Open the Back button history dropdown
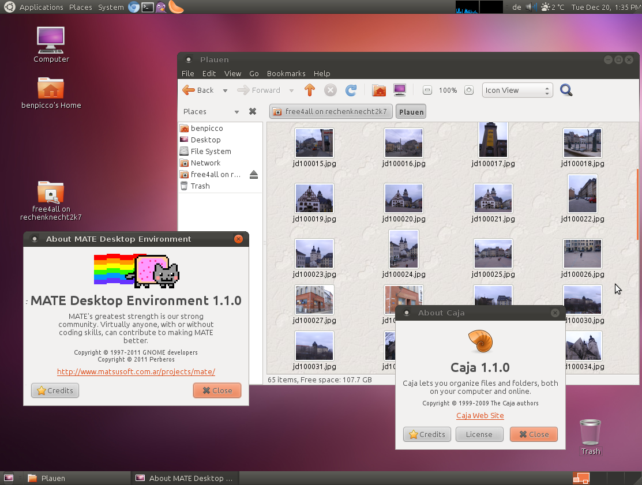Screen dimensions: 642x485 click(x=225, y=90)
